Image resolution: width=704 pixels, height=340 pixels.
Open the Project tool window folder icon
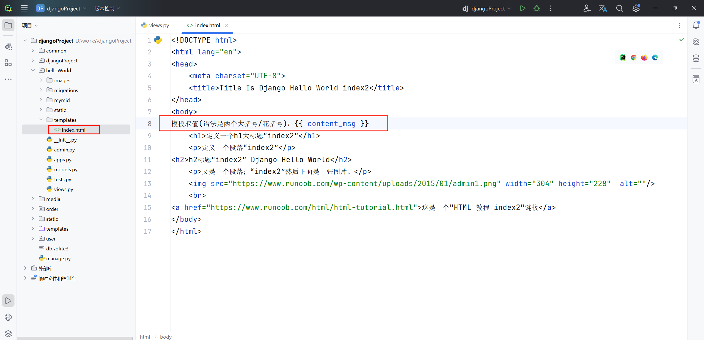[x=8, y=25]
